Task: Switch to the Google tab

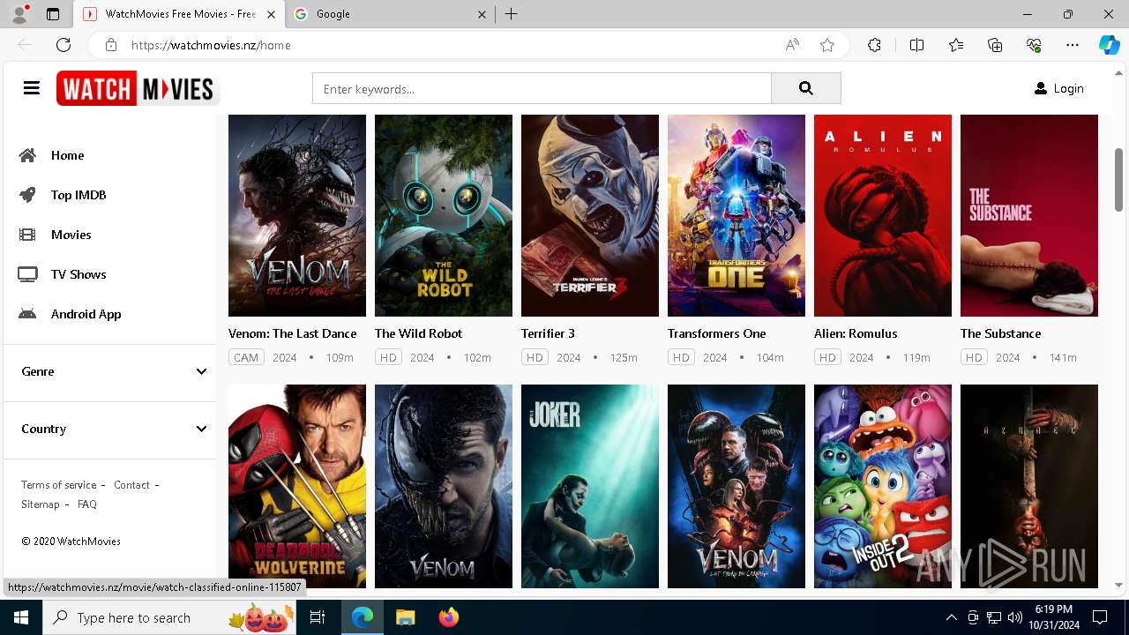Action: pos(388,14)
